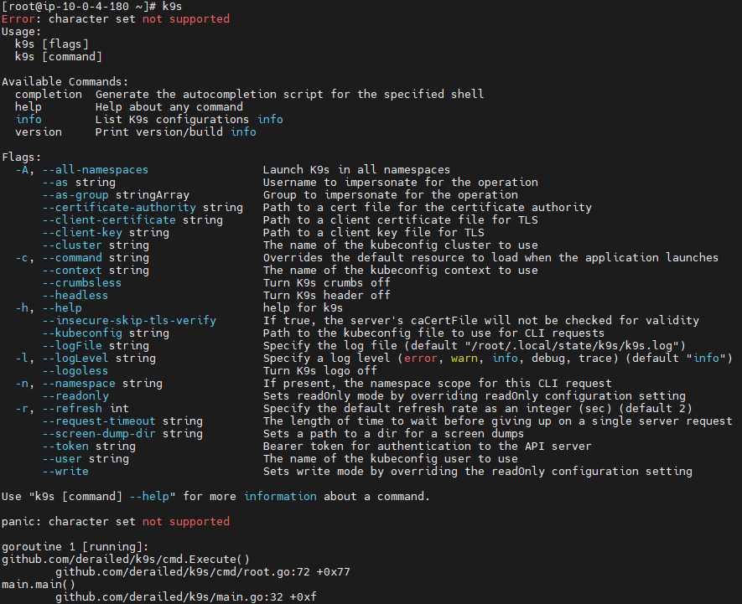742x604 pixels.
Task: Click the '-n,' short flag
Action: click(x=24, y=383)
